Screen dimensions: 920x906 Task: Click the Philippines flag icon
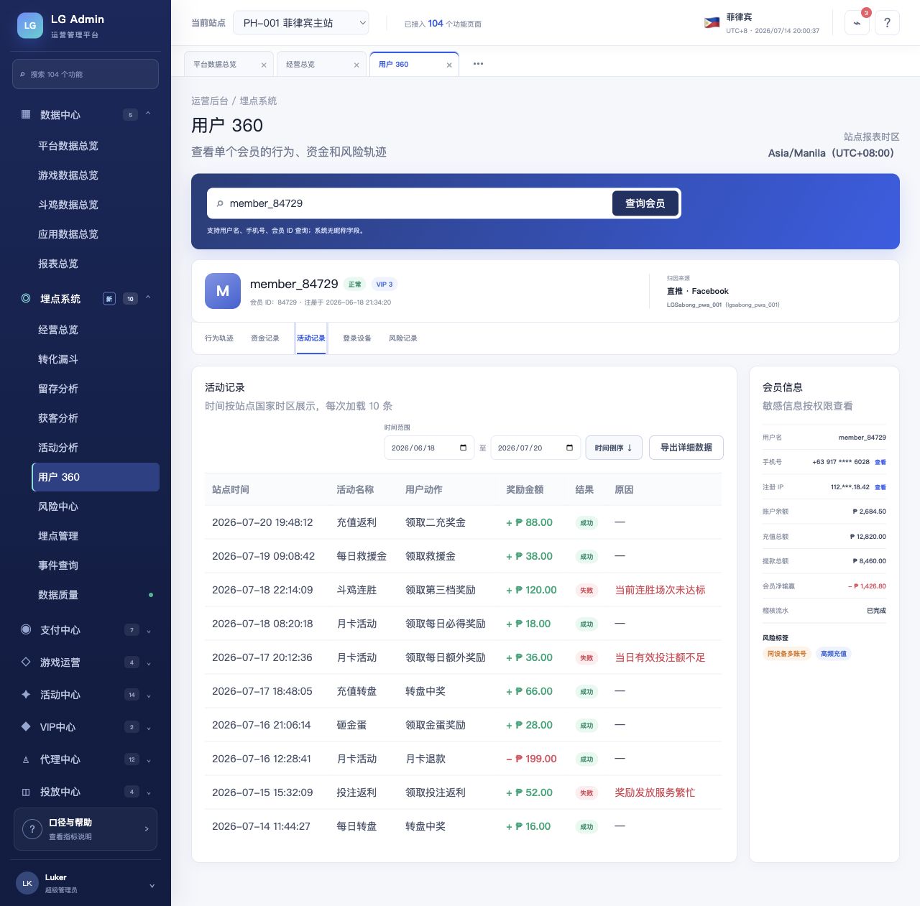click(712, 23)
